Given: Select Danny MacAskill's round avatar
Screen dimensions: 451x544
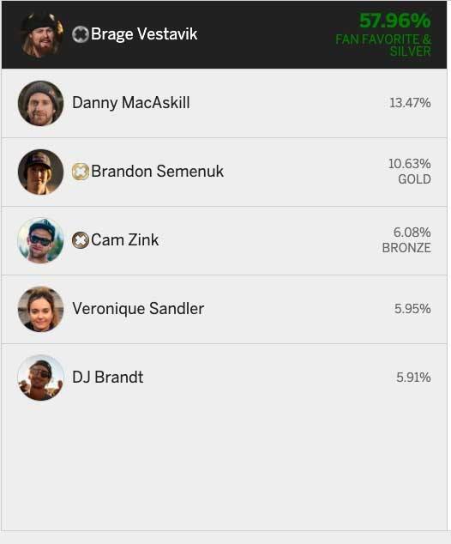Looking at the screenshot, I should click(41, 103).
